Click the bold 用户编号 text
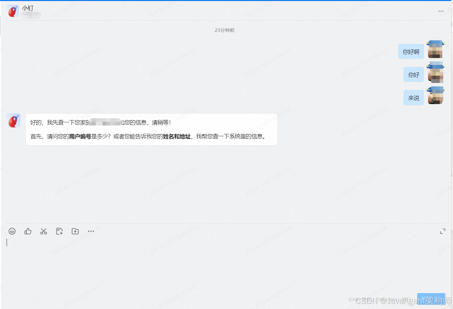 point(80,137)
